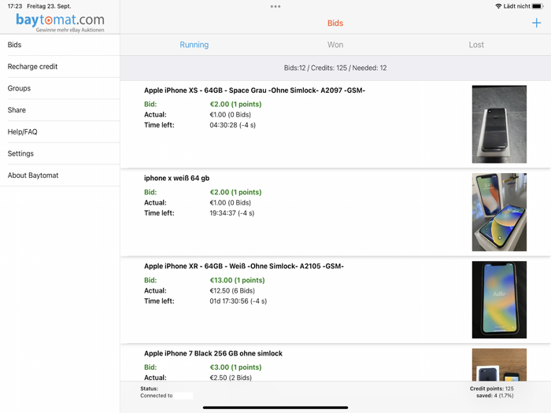Select Apple iPhone XR 64GB Weiß title
The height and width of the screenshot is (413, 551).
(243, 266)
